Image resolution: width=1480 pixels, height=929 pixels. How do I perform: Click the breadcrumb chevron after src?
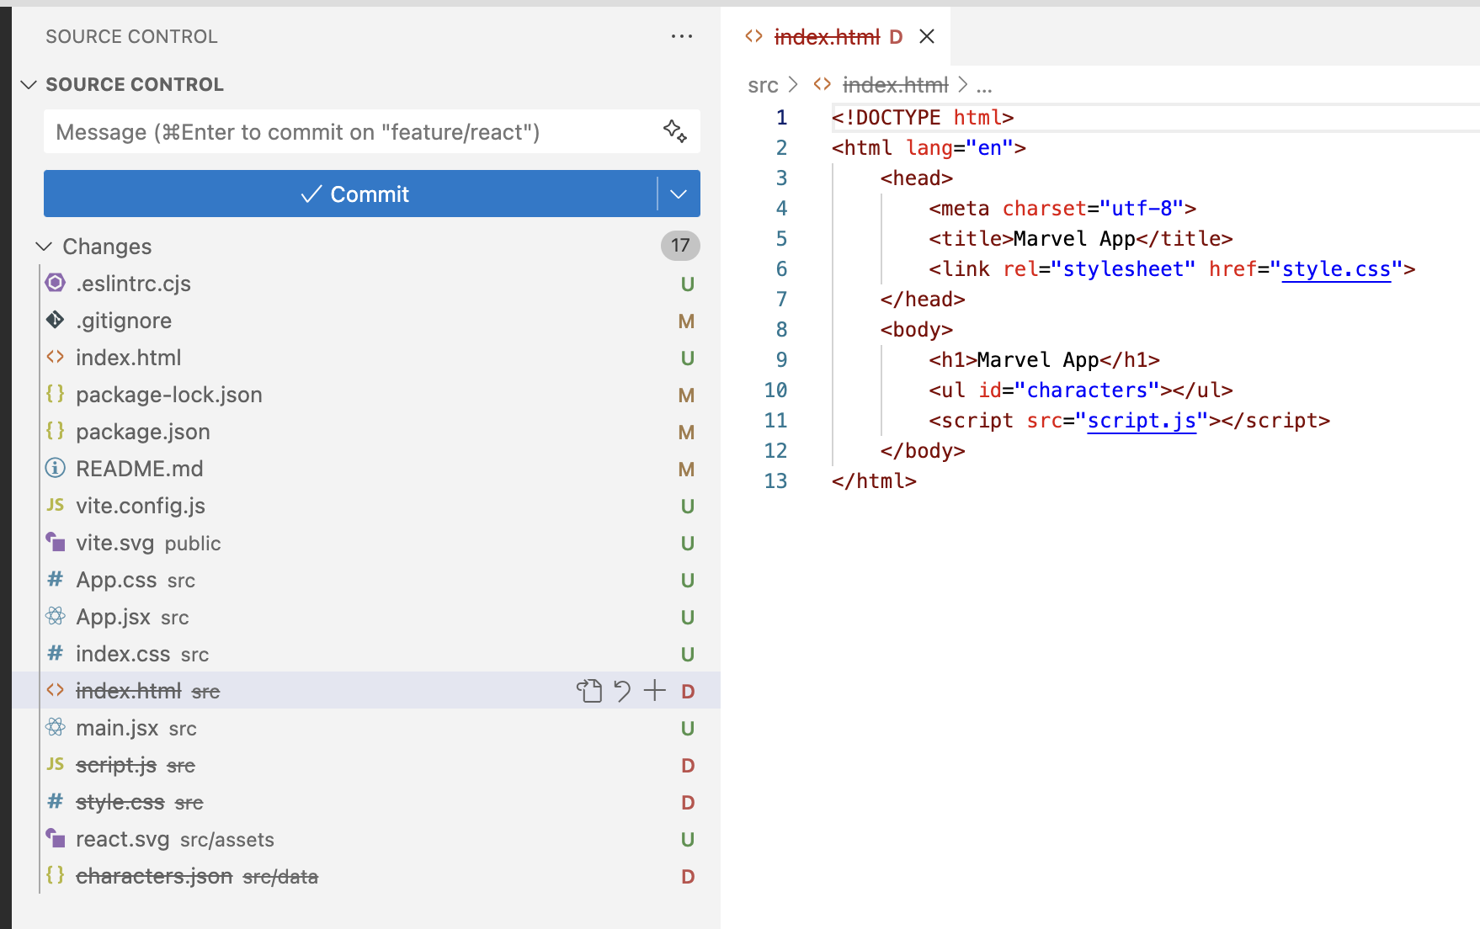pos(793,84)
